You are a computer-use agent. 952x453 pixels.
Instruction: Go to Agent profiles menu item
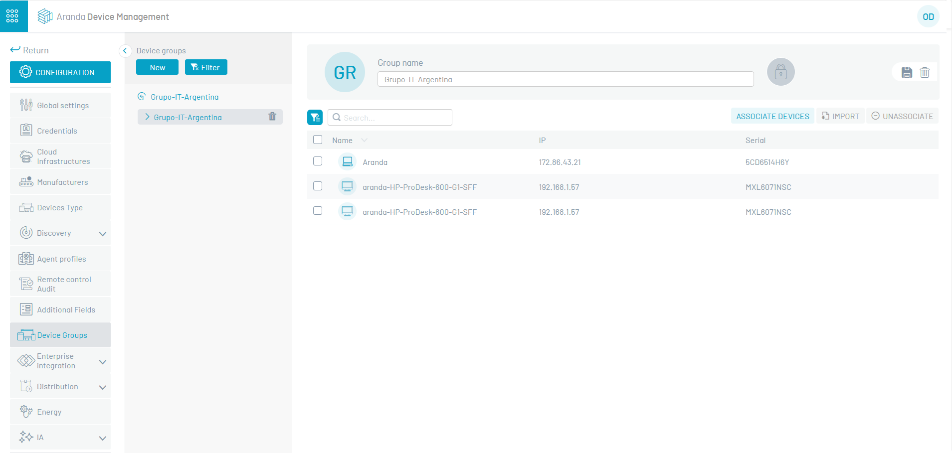point(61,259)
